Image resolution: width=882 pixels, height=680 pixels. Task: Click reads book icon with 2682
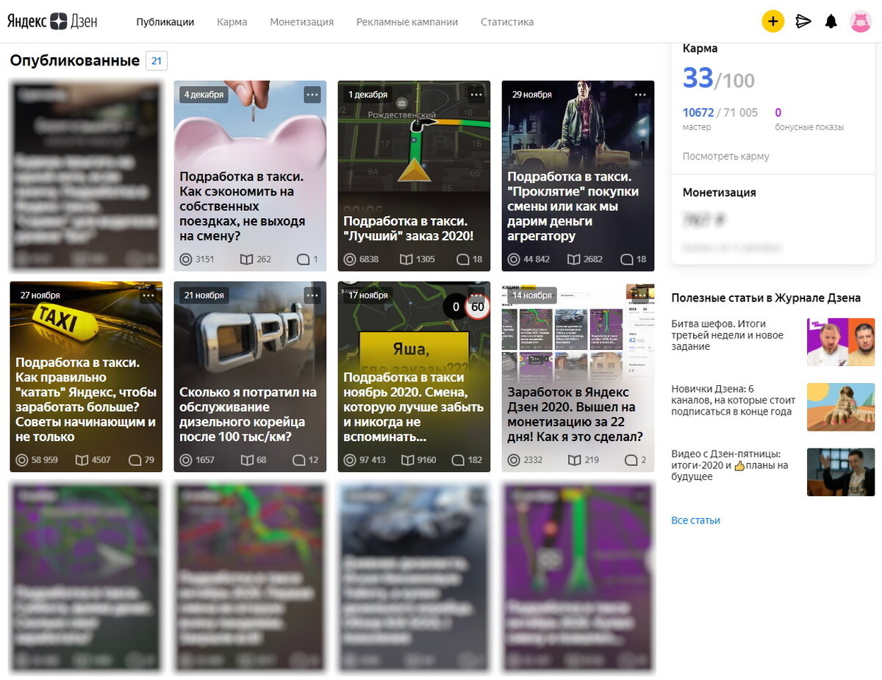click(573, 260)
